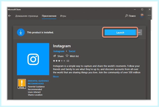Click the Wish list heart icon
Viewport: 159px width, 107px height.
point(67,56)
